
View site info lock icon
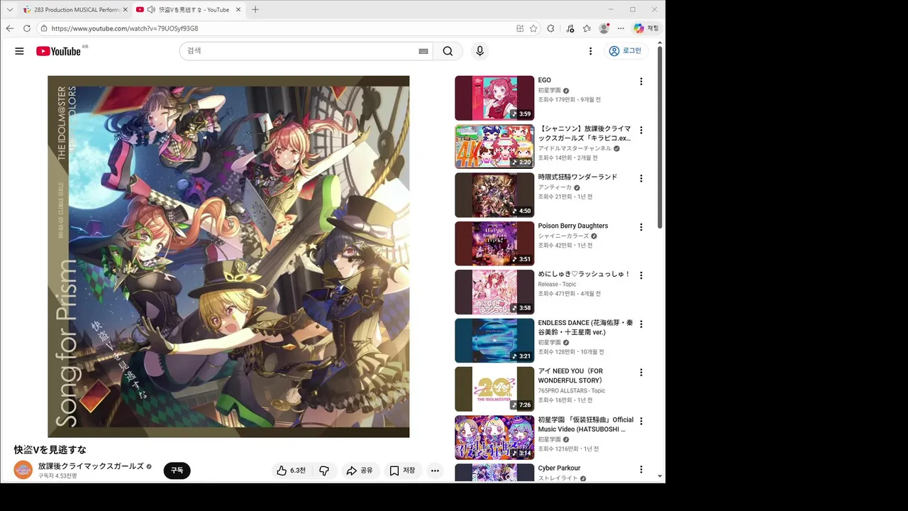click(44, 28)
